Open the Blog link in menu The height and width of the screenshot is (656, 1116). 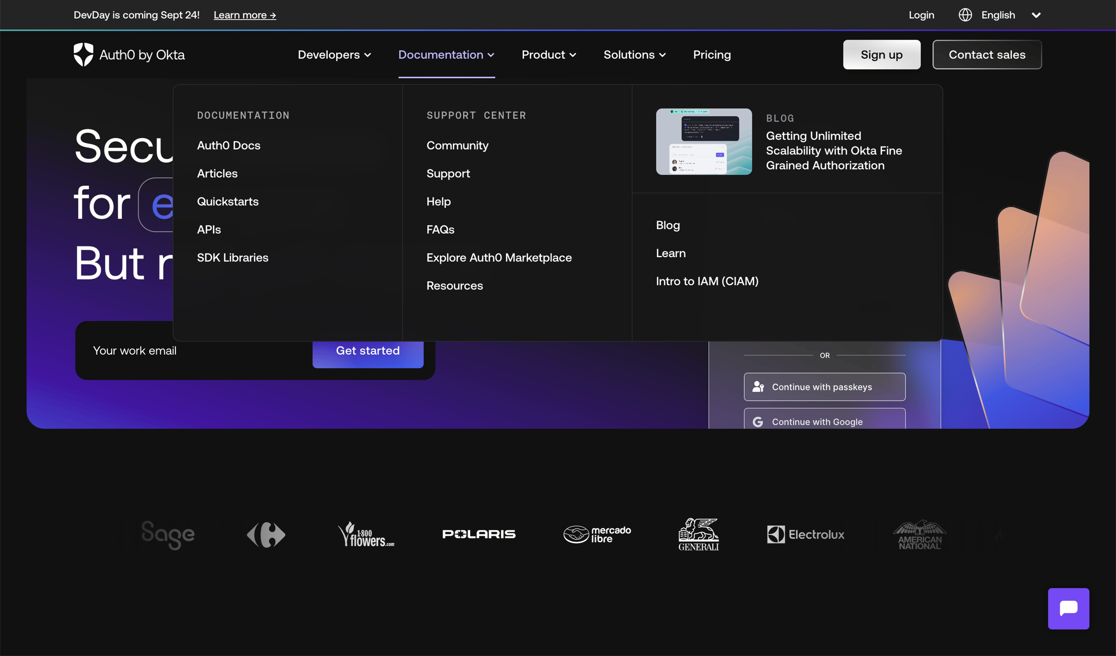[x=668, y=225]
